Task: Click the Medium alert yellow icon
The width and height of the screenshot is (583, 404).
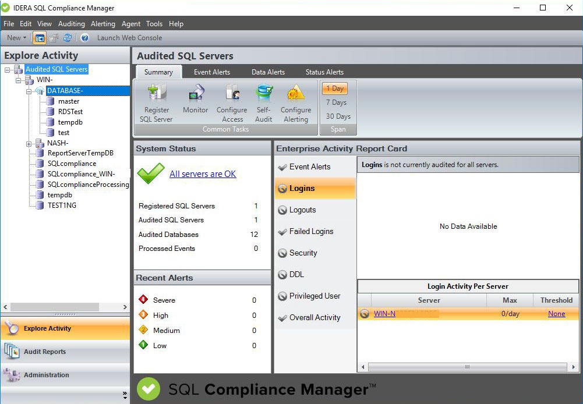Action: (143, 329)
